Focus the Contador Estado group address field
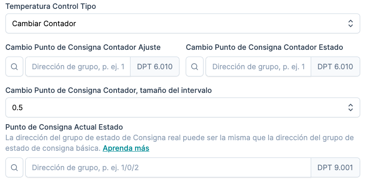This screenshot has width=369, height=182. tap(258, 67)
